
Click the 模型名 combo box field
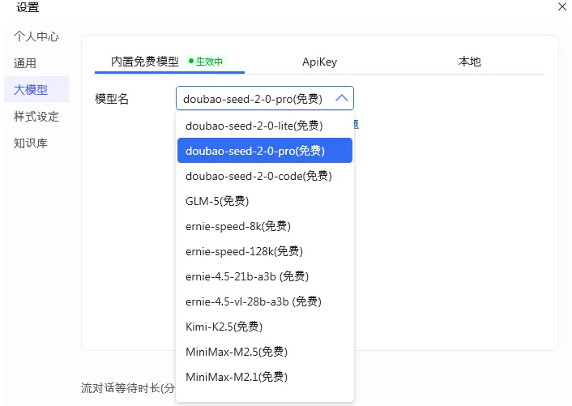tap(265, 98)
